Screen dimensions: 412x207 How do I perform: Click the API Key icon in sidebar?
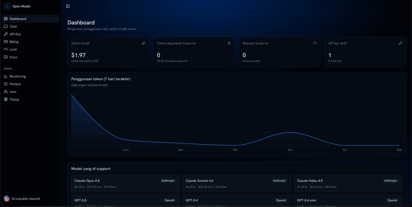point(6,34)
